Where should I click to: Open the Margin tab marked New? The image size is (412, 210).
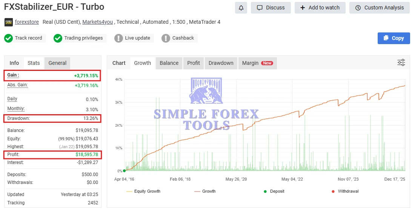click(257, 63)
